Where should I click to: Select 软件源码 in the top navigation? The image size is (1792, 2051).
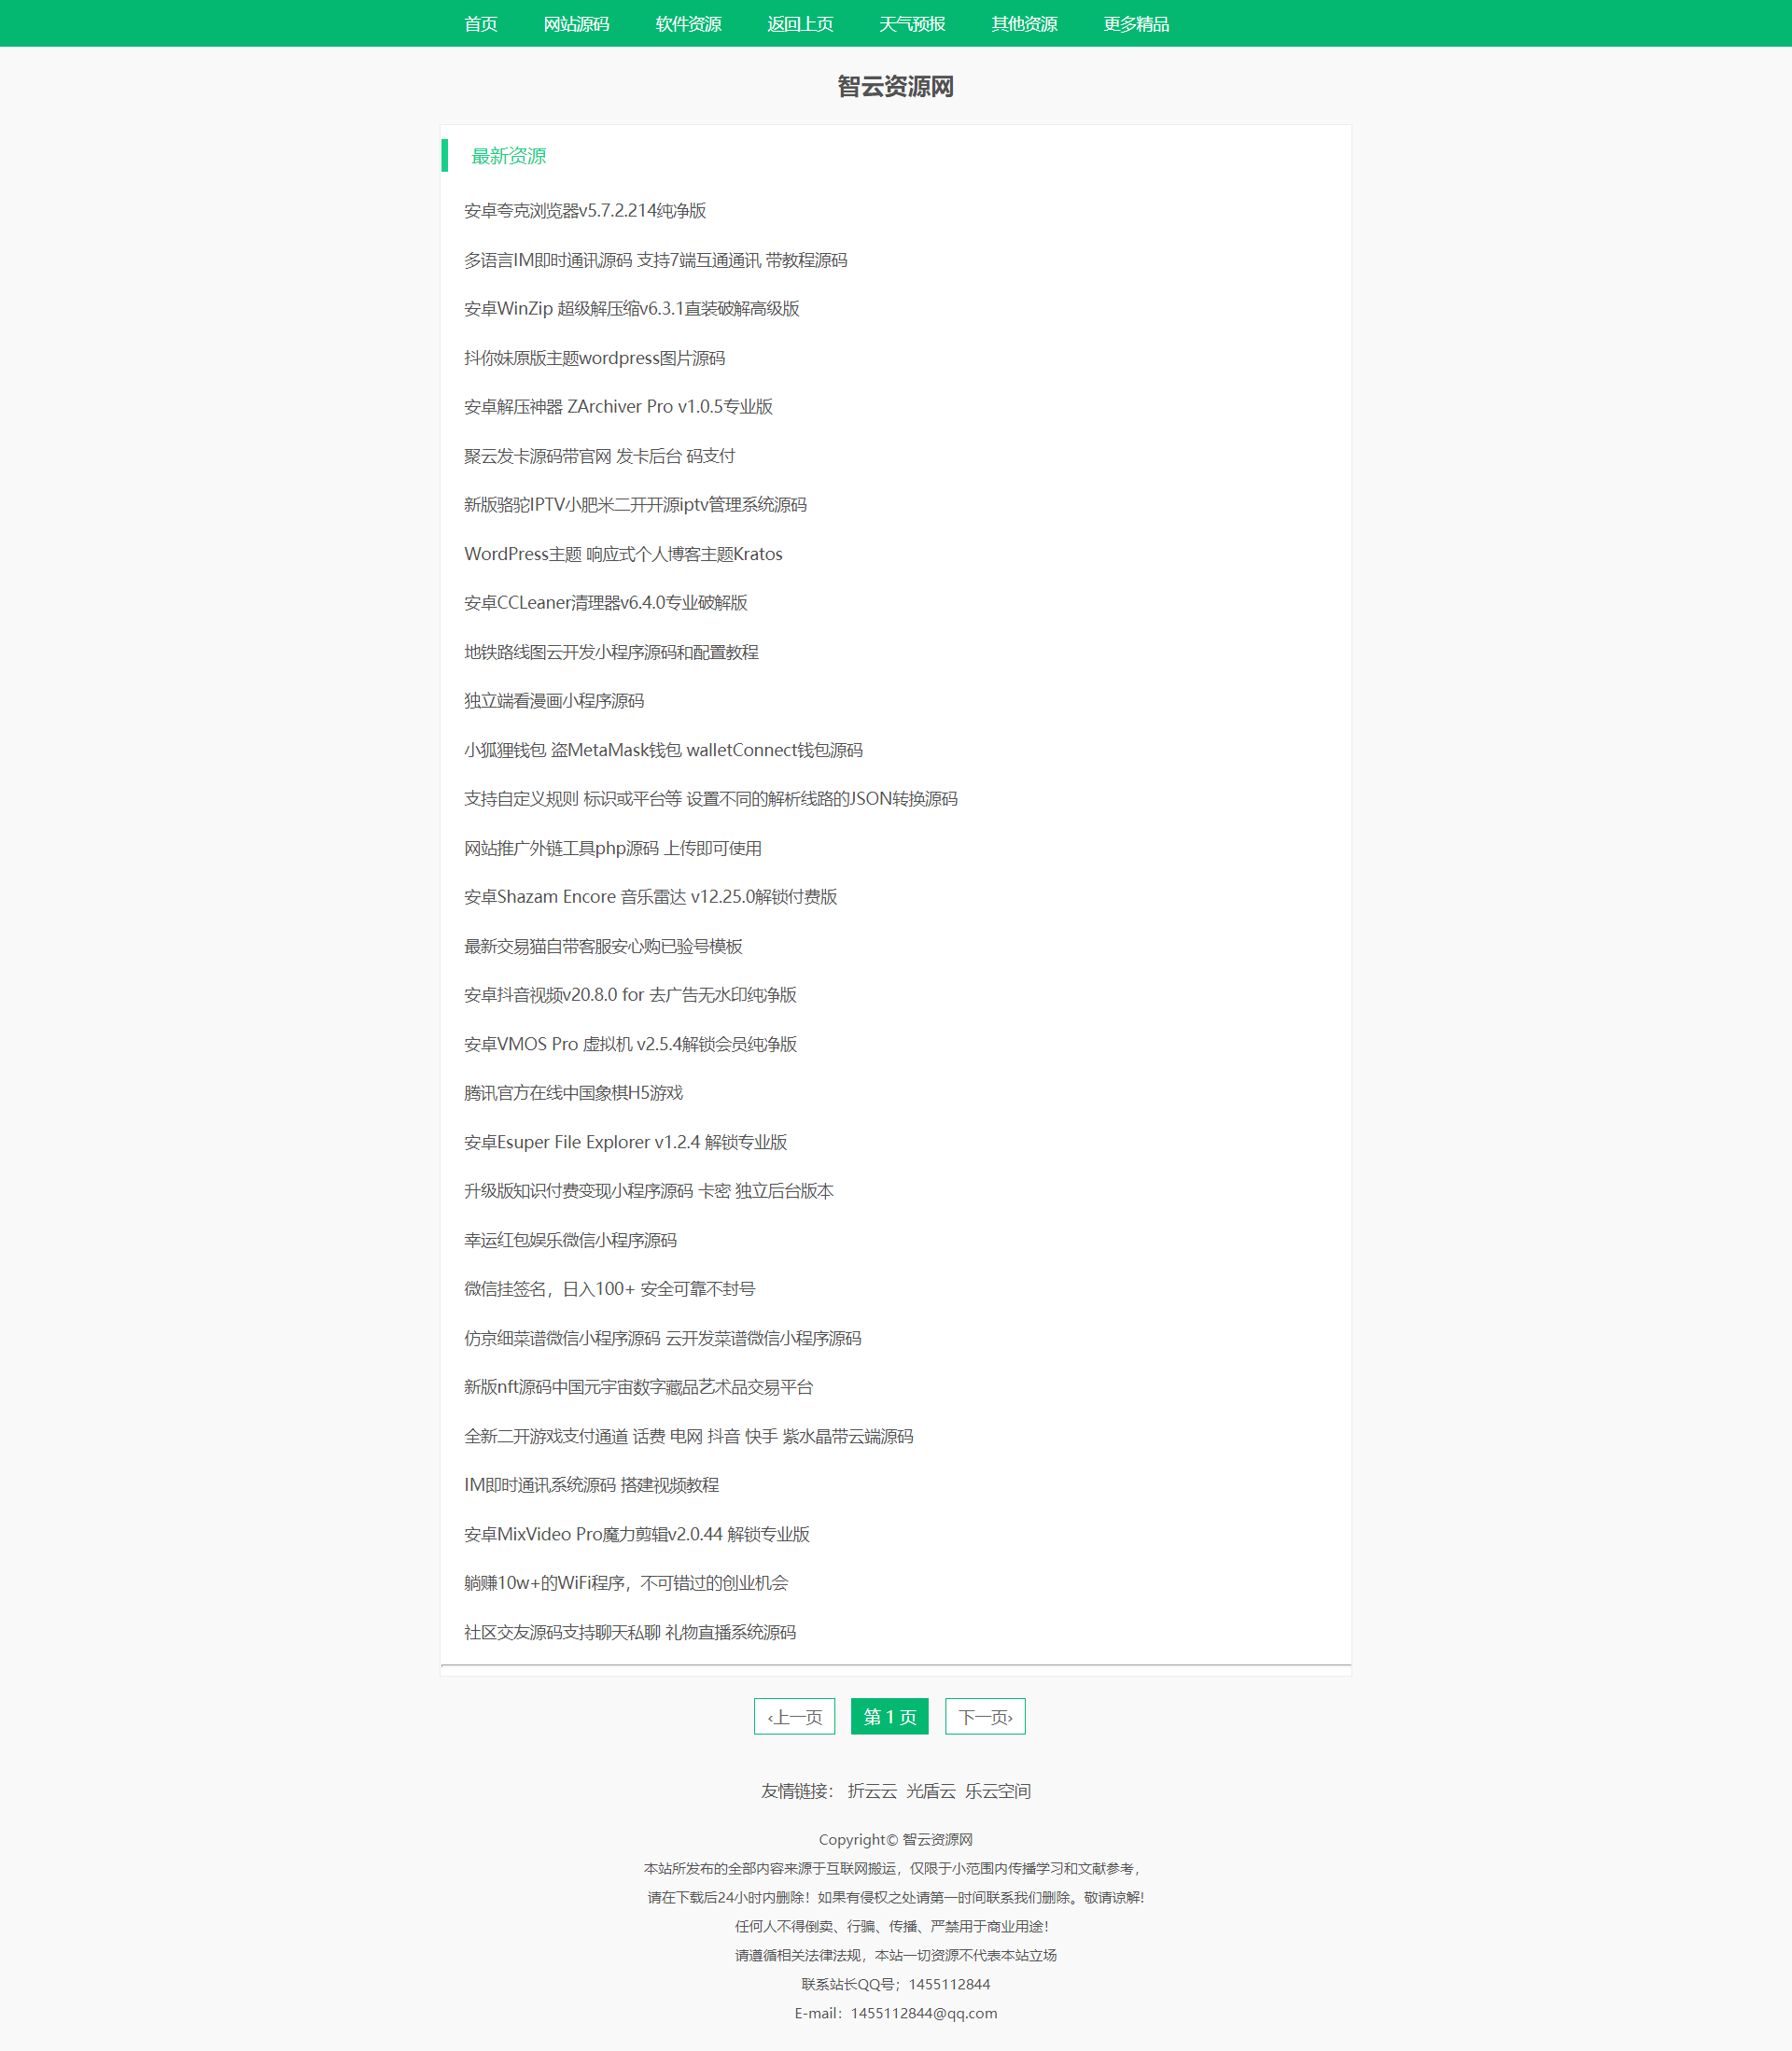pyautogui.click(x=688, y=24)
